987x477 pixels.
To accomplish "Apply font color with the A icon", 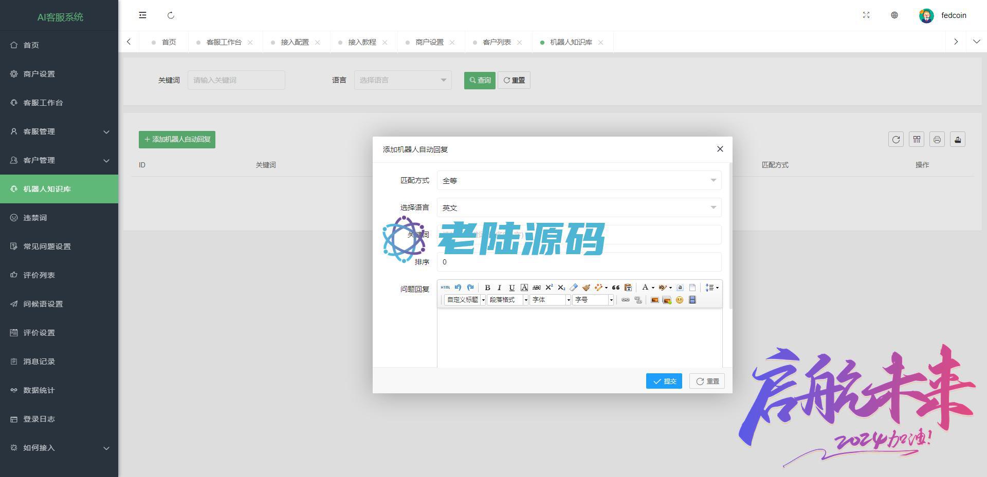I will coord(645,288).
